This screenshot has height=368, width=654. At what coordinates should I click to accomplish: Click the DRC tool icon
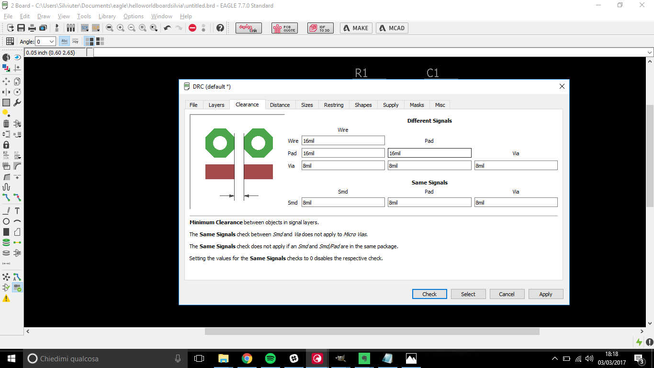coord(17,287)
